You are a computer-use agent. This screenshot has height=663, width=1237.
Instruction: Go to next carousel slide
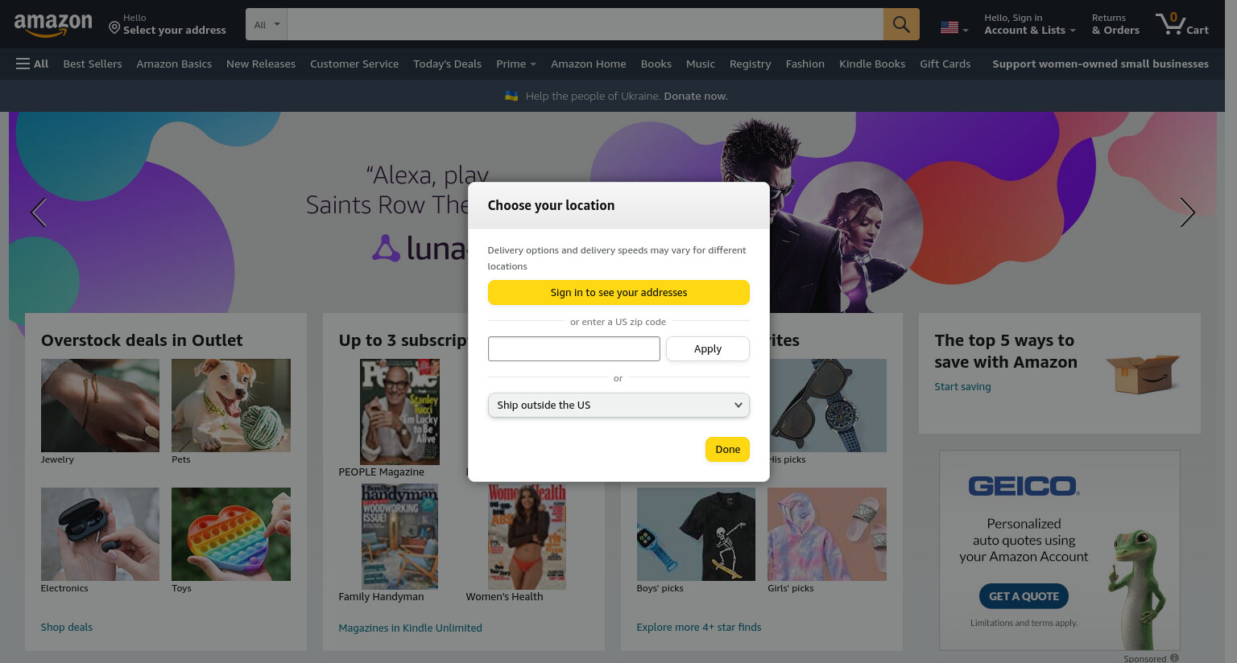(1187, 212)
